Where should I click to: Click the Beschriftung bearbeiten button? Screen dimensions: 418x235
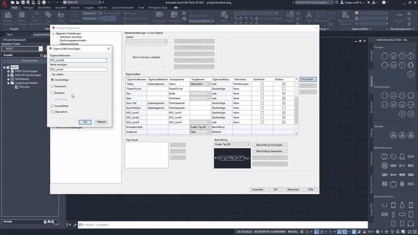click(270, 151)
